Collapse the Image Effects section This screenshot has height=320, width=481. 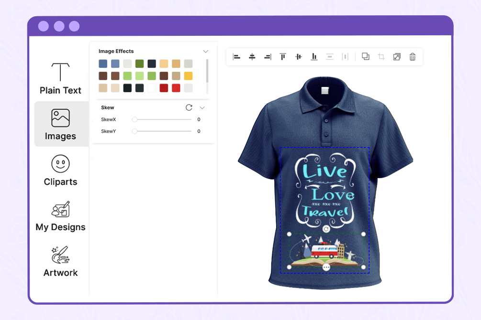tap(206, 51)
